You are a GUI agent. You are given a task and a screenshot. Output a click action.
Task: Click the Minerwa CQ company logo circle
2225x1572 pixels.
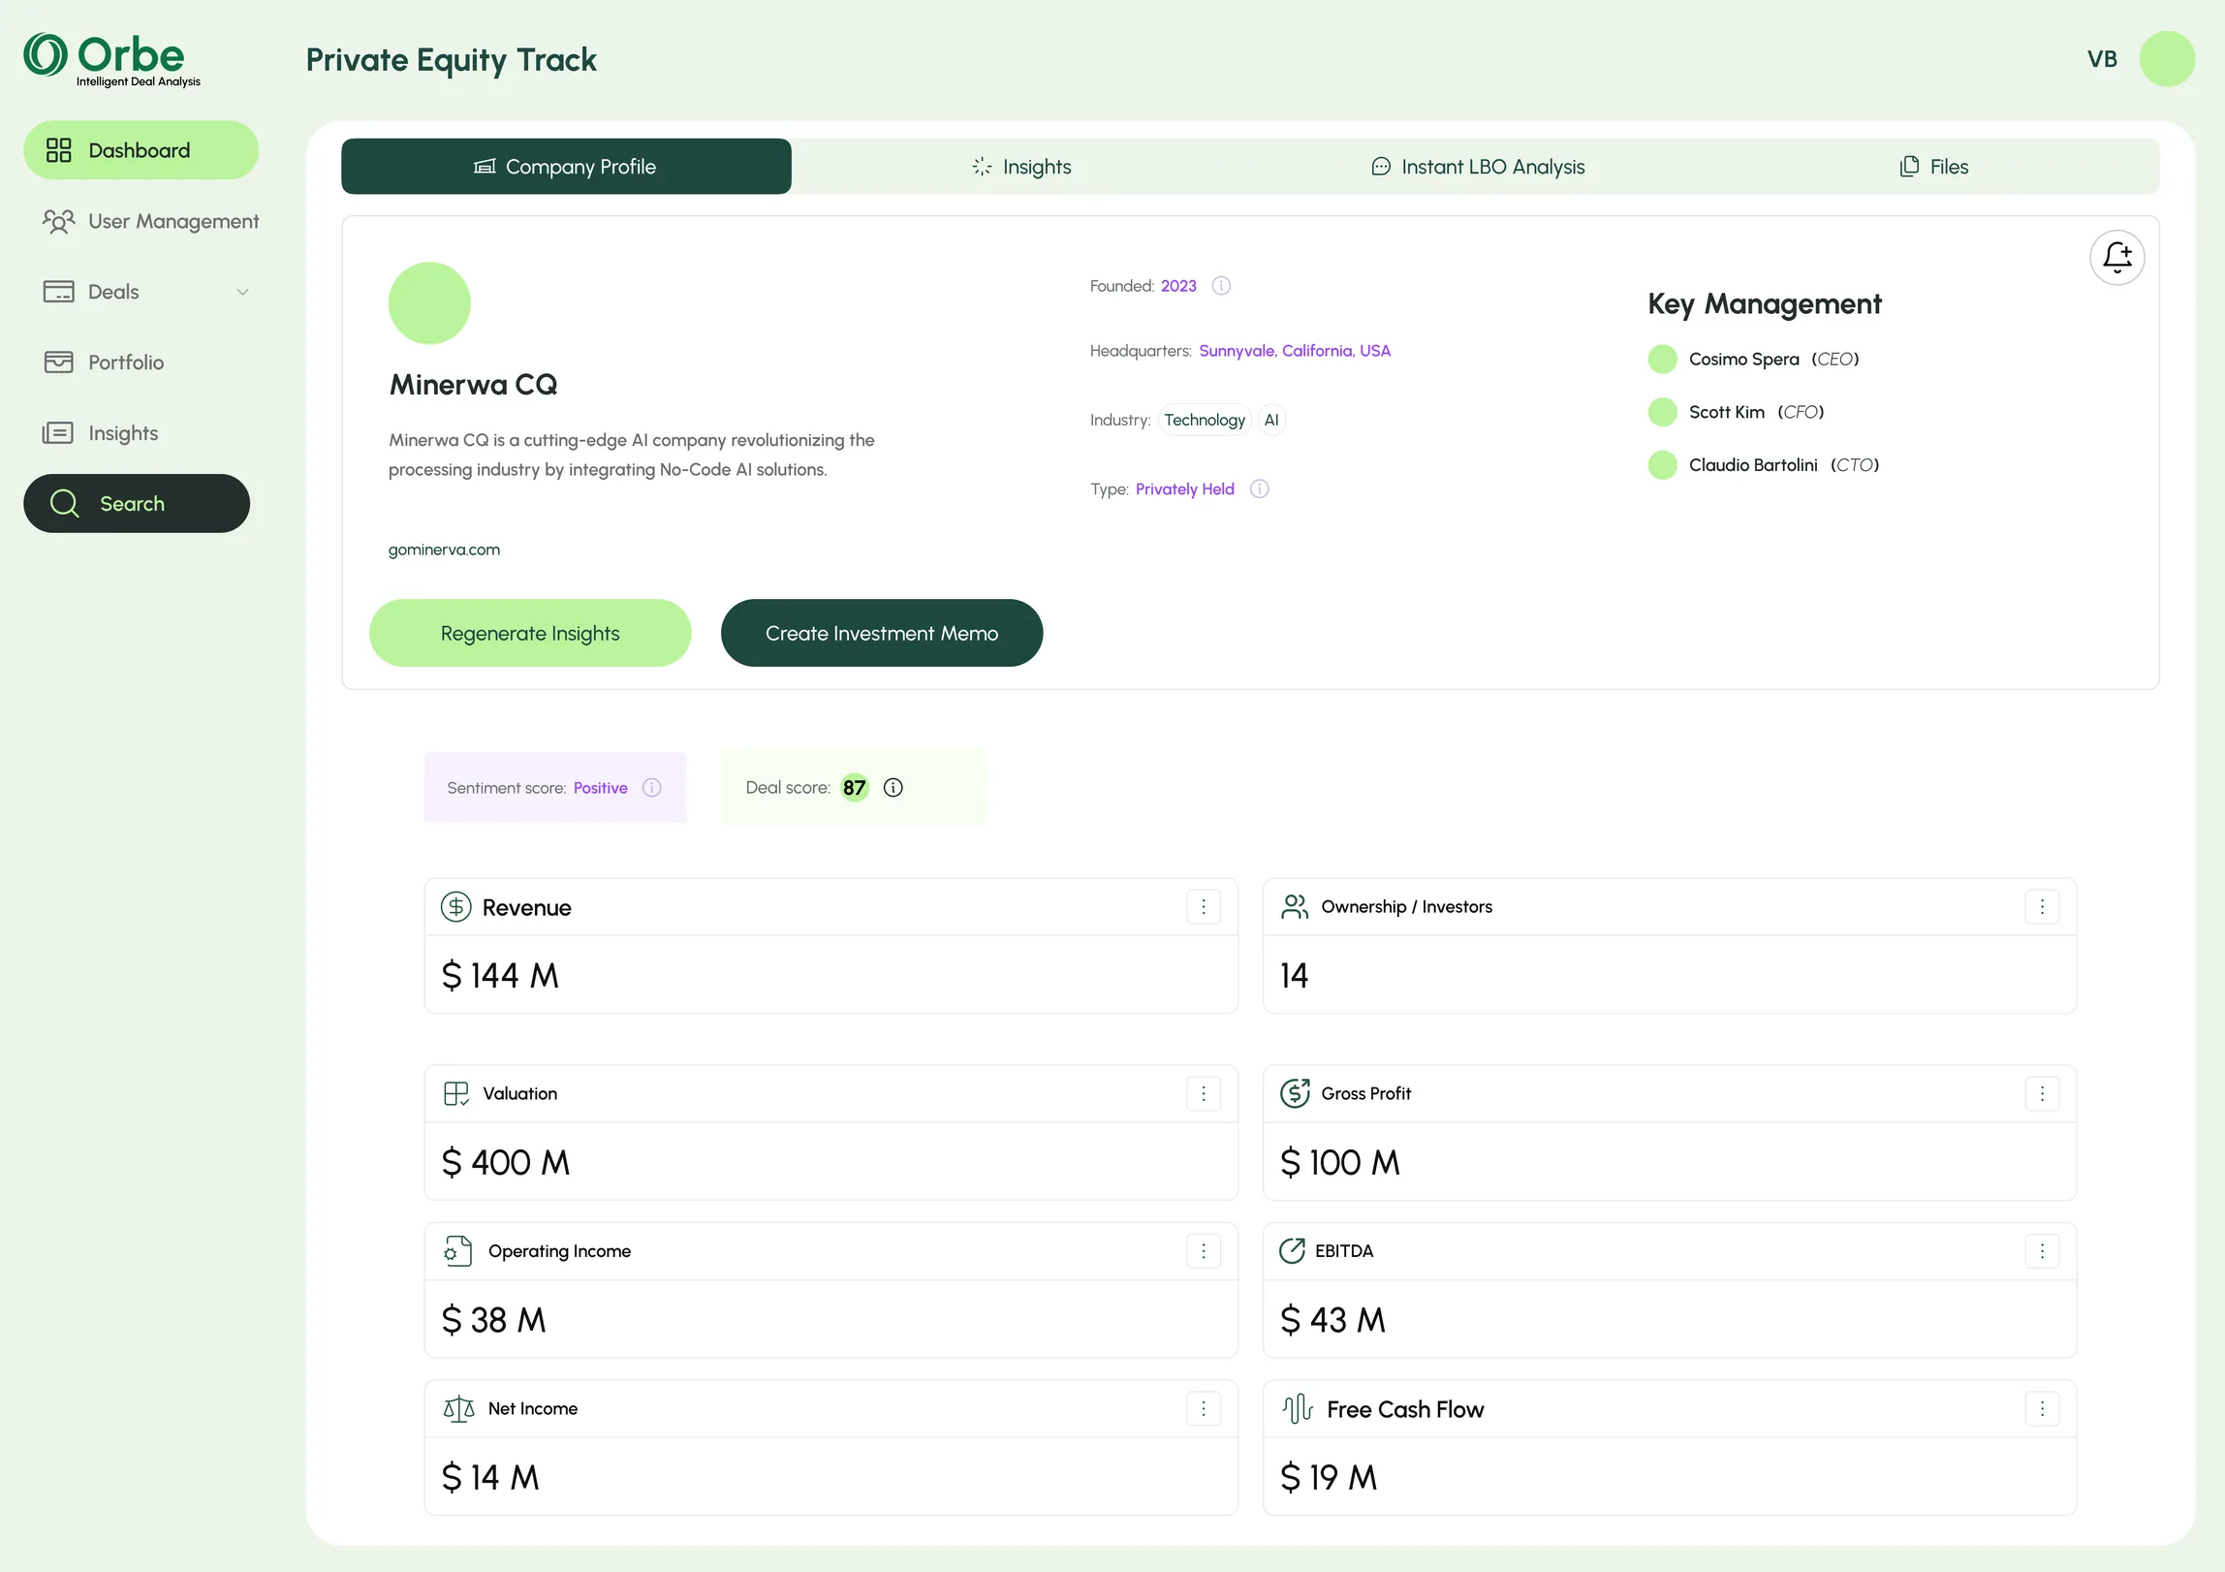pos(429,303)
